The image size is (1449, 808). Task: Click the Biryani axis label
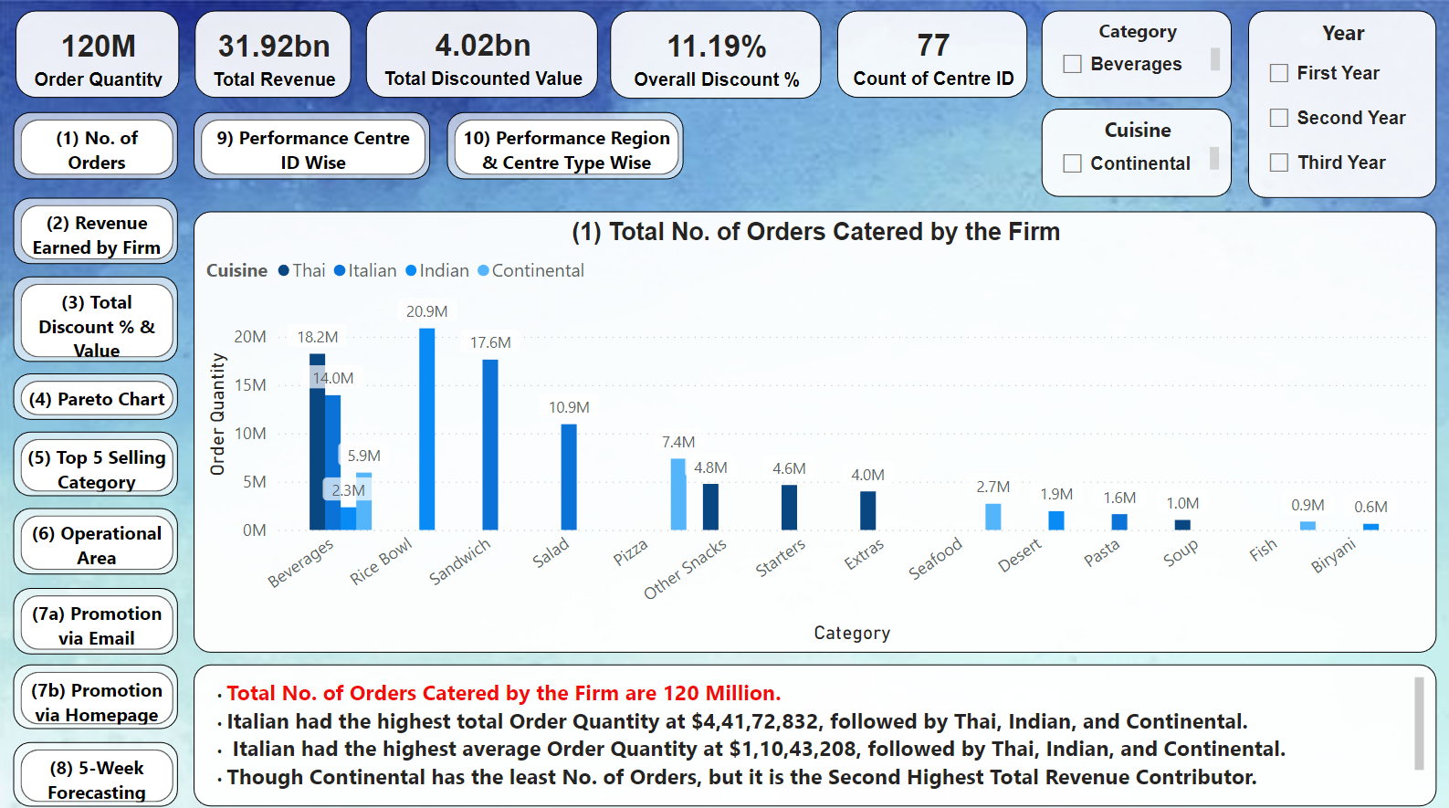pyautogui.click(x=1333, y=555)
